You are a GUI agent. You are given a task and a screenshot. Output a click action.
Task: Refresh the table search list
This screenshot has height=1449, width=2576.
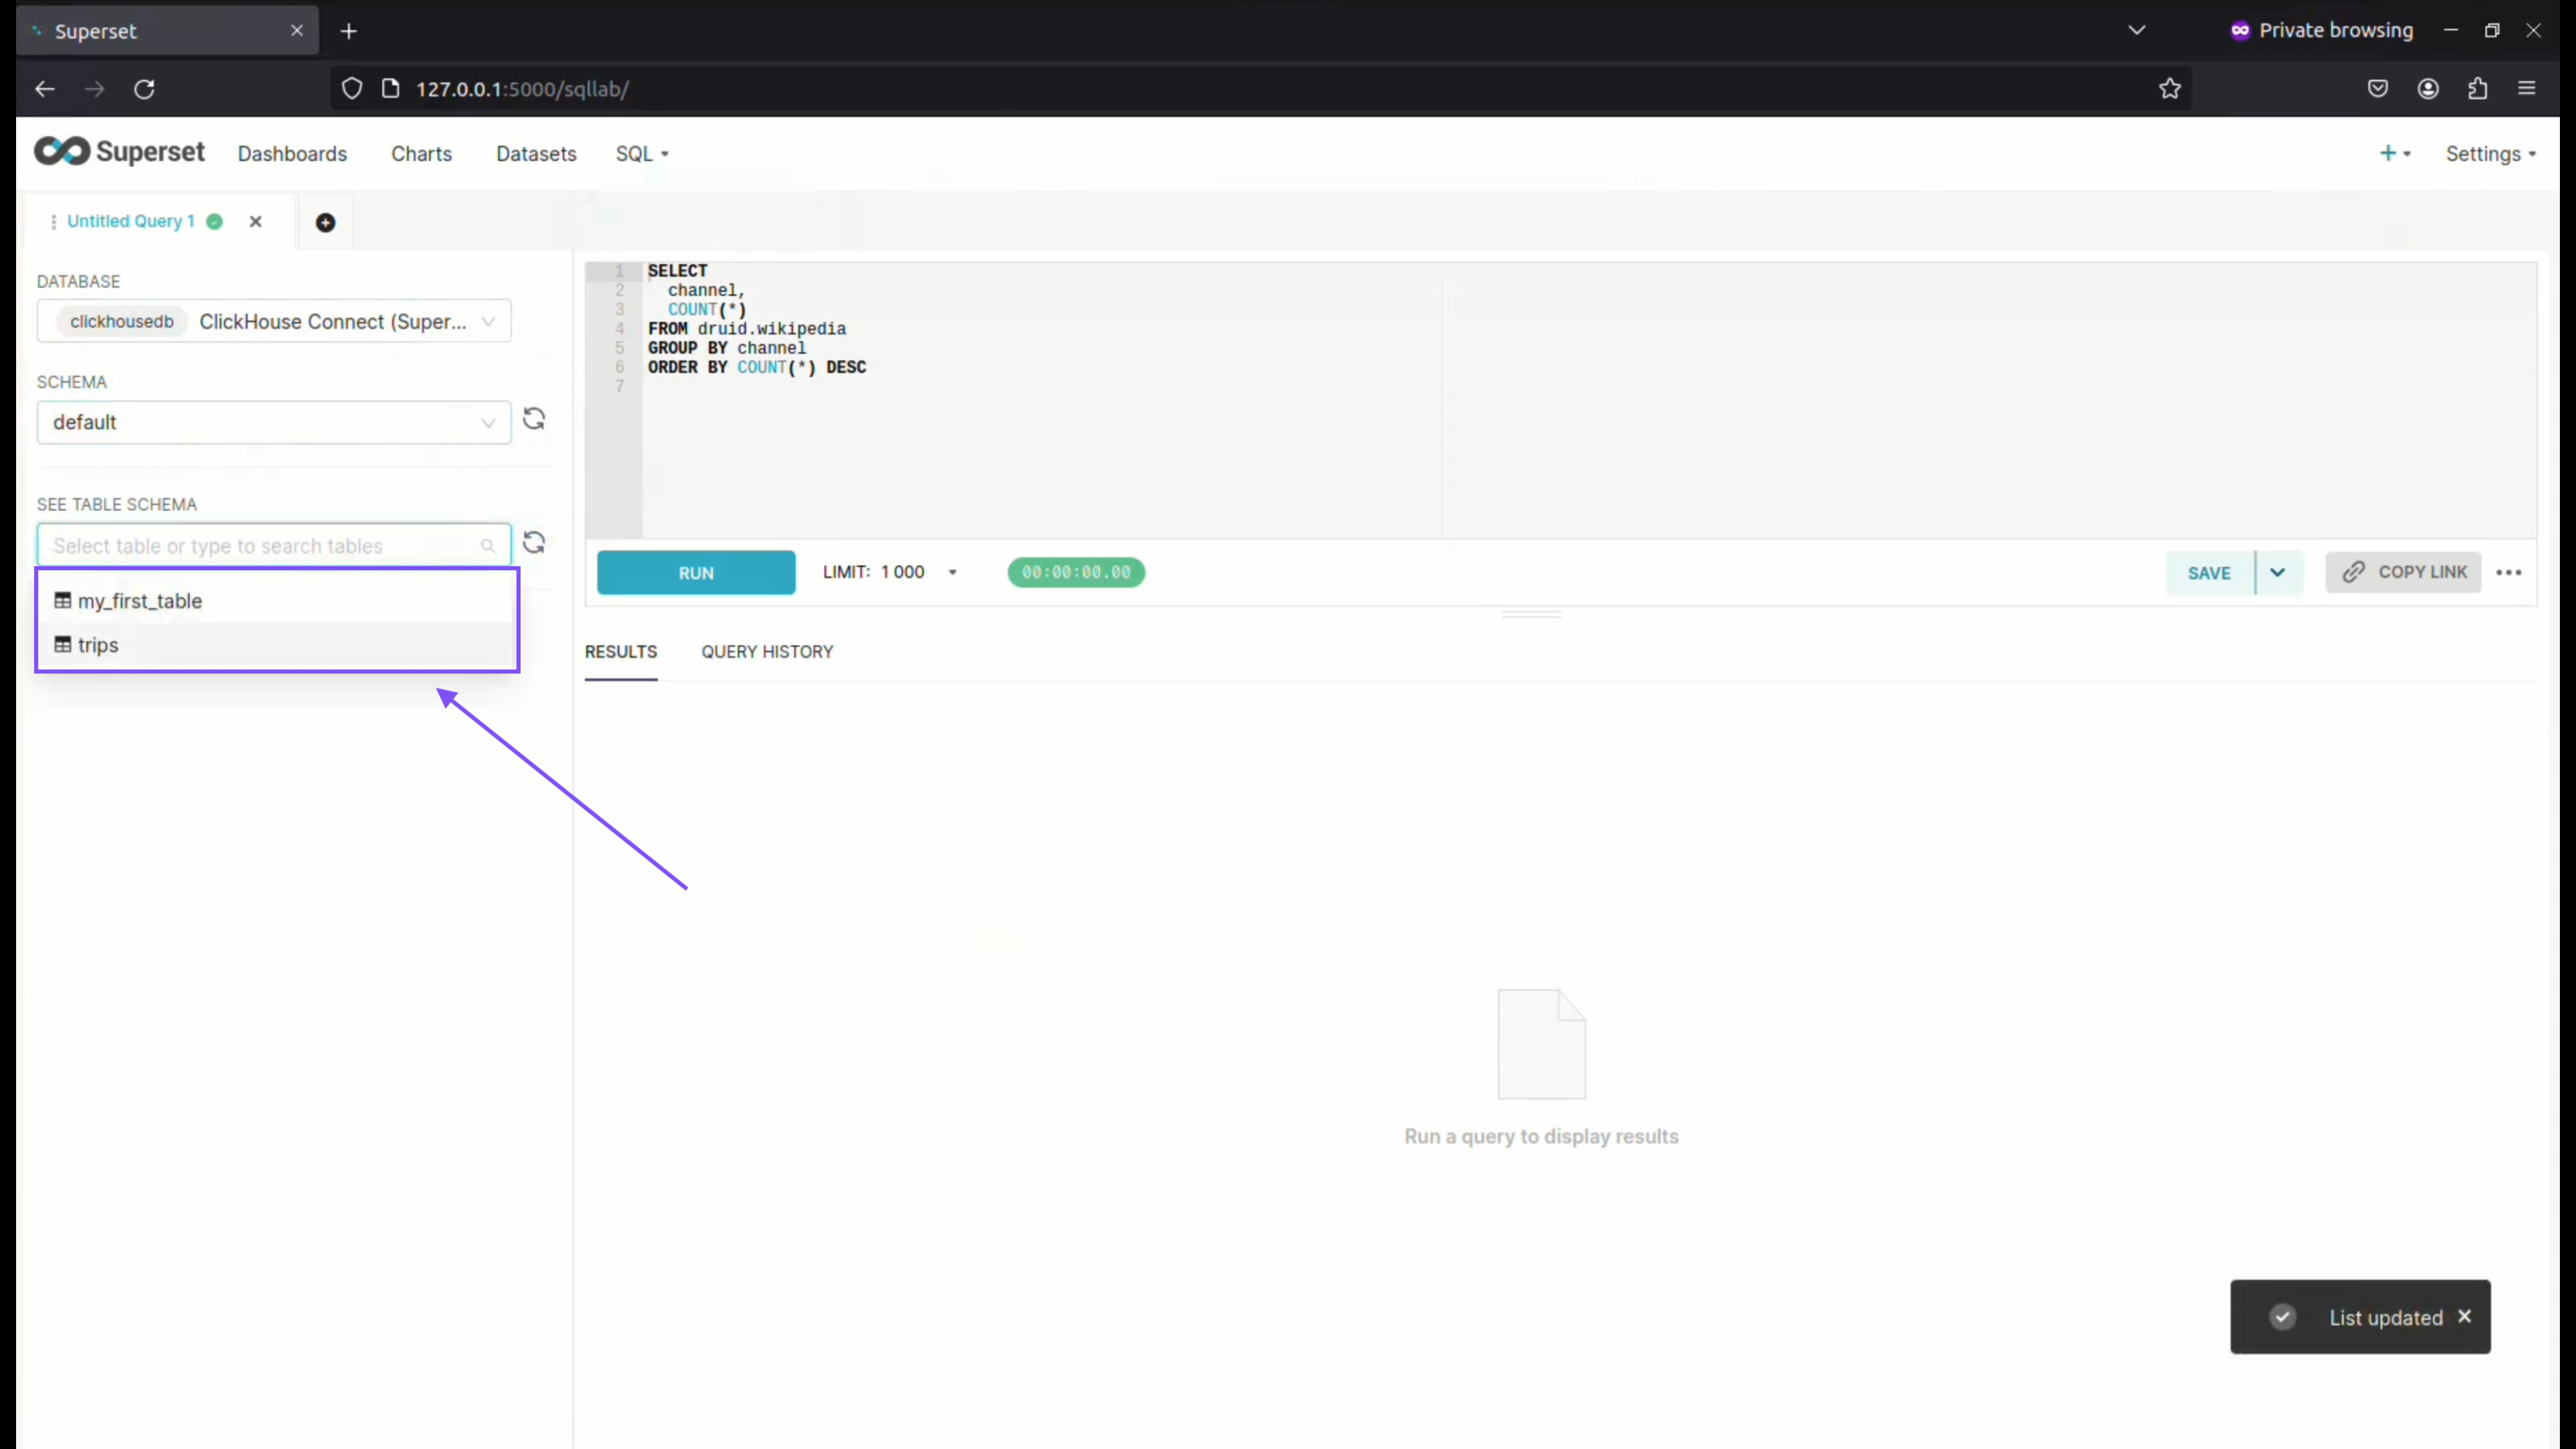click(x=534, y=542)
